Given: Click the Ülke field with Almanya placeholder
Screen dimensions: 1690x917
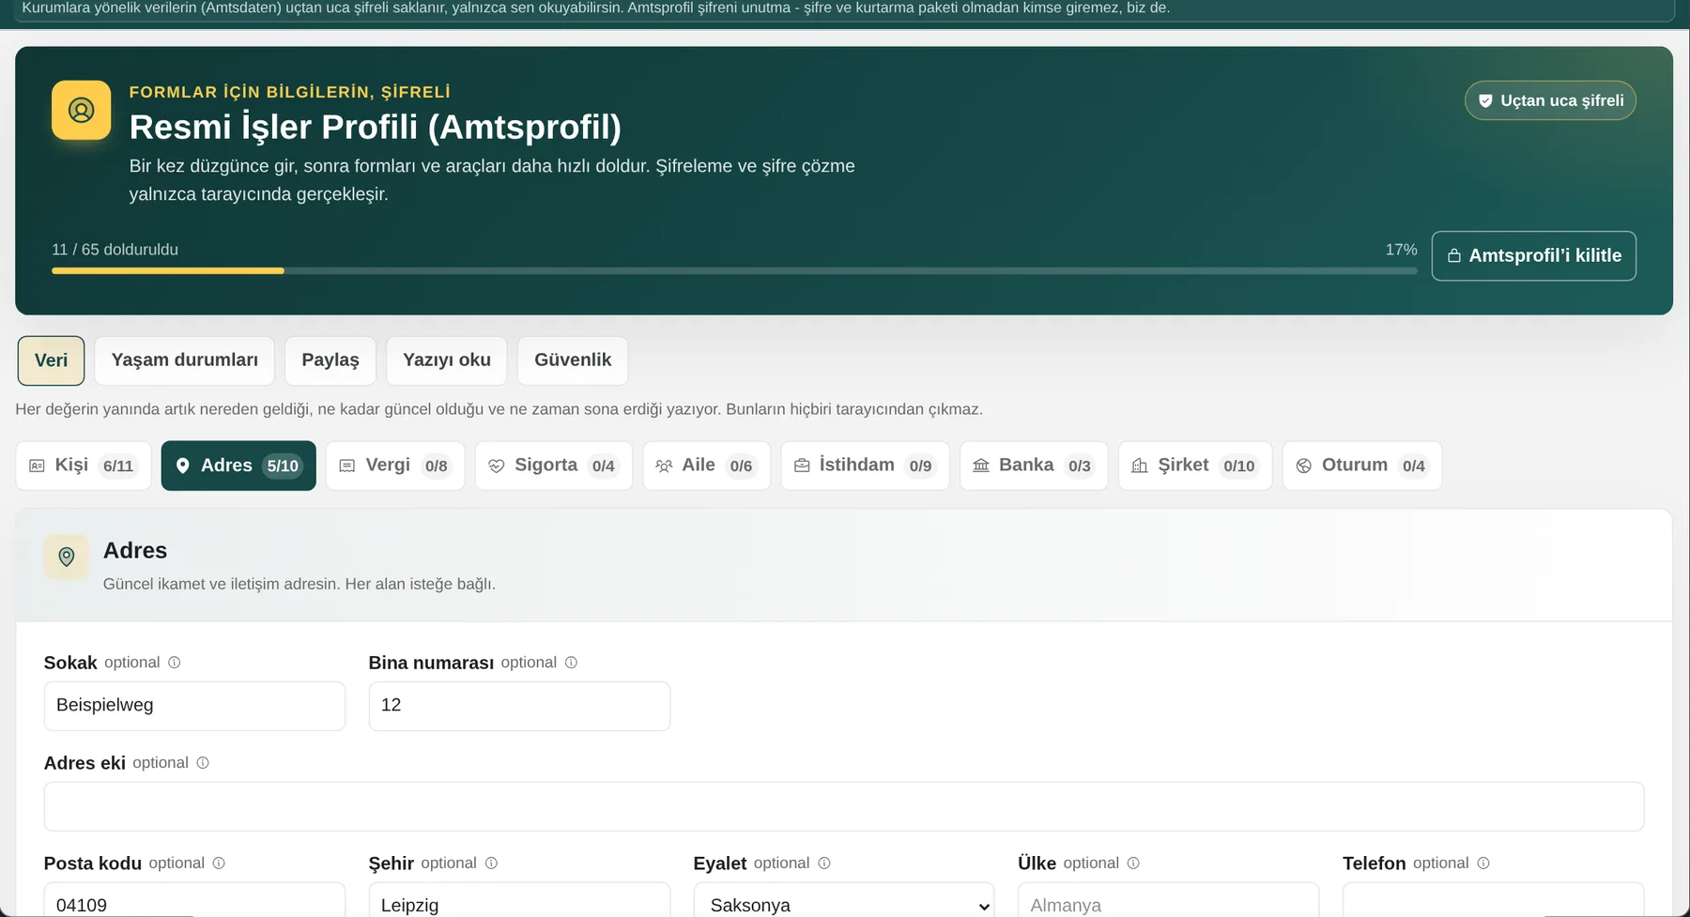Looking at the screenshot, I should [x=1168, y=900].
